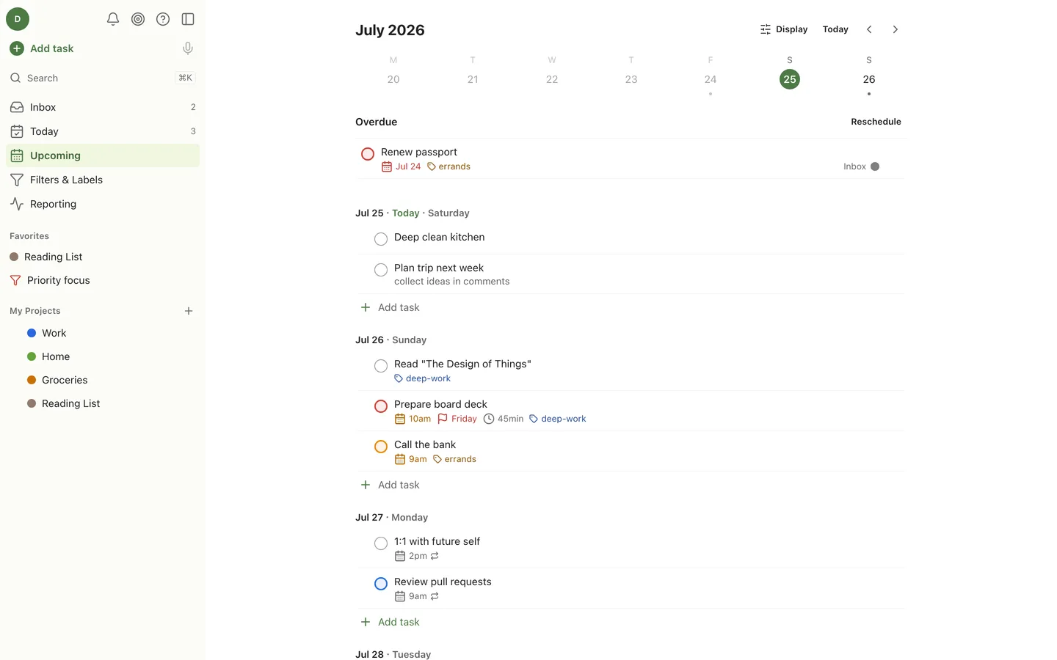Open Reporting

(x=103, y=204)
